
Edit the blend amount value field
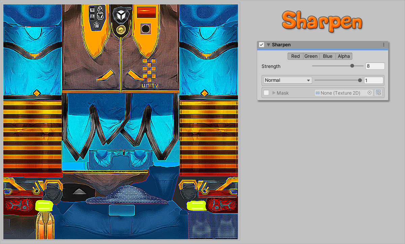pyautogui.click(x=374, y=80)
